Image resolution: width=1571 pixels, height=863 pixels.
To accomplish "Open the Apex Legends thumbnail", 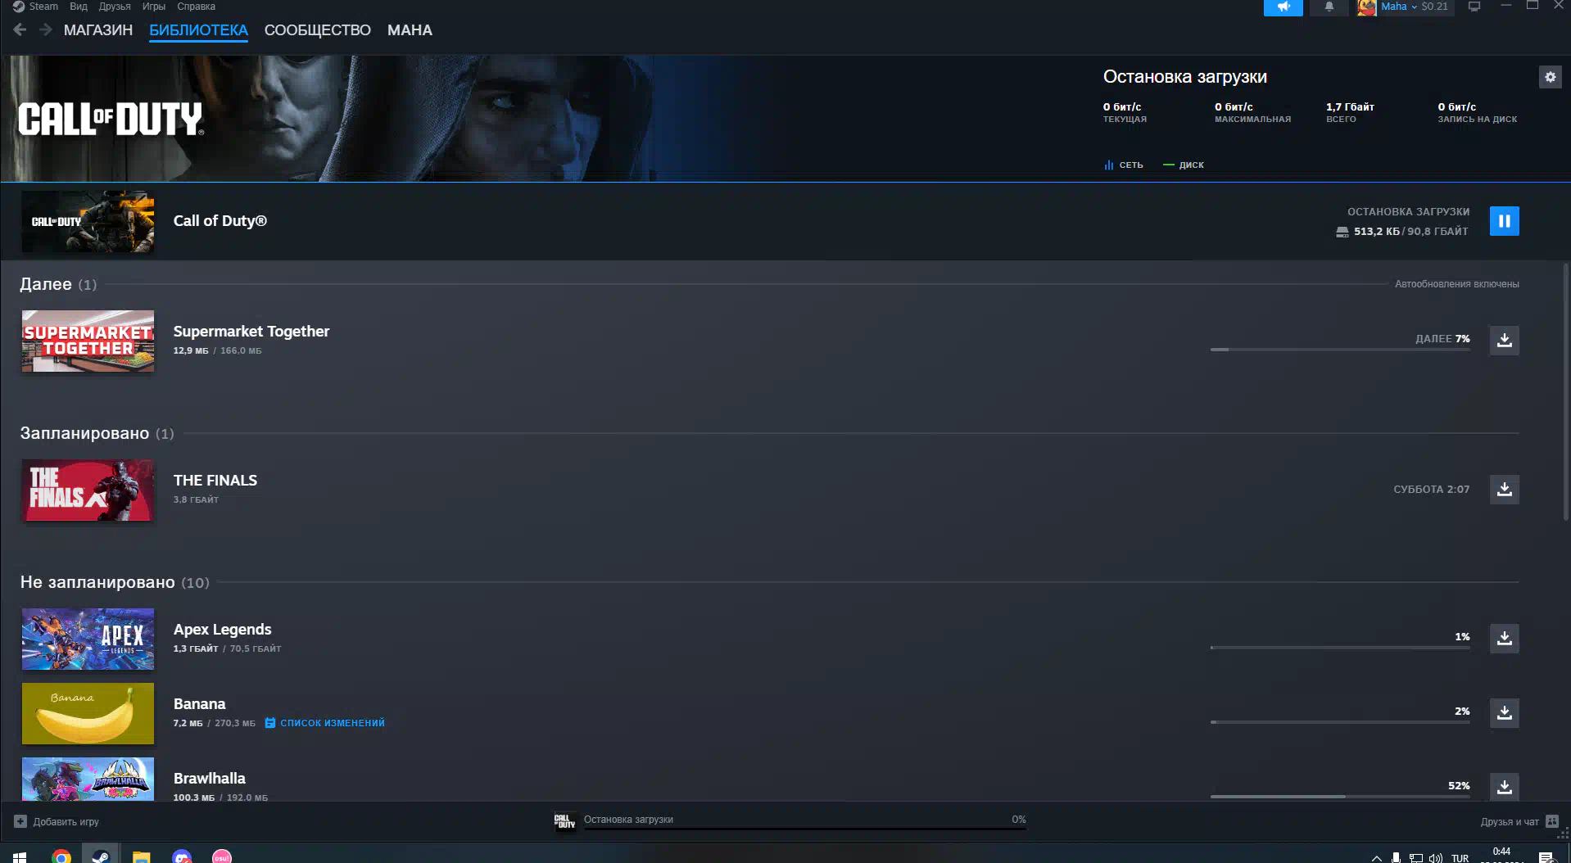I will pyautogui.click(x=88, y=639).
